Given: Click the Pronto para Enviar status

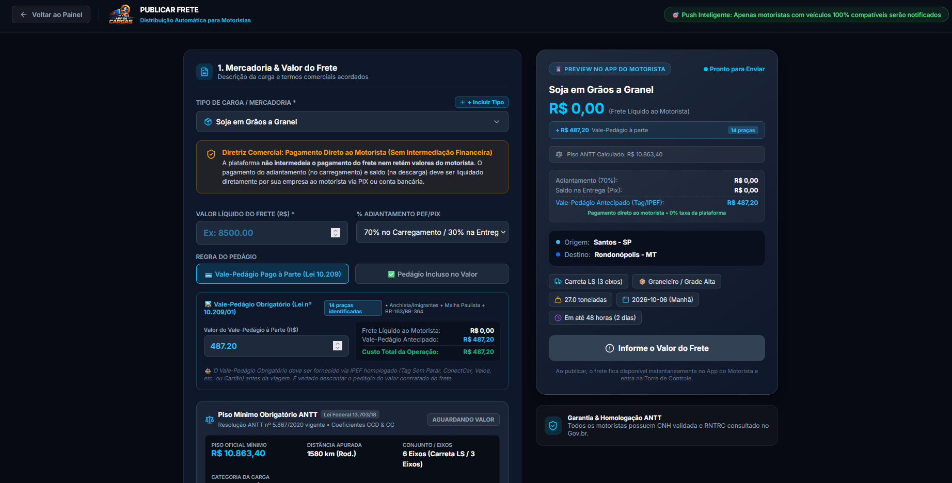Looking at the screenshot, I should pyautogui.click(x=734, y=69).
